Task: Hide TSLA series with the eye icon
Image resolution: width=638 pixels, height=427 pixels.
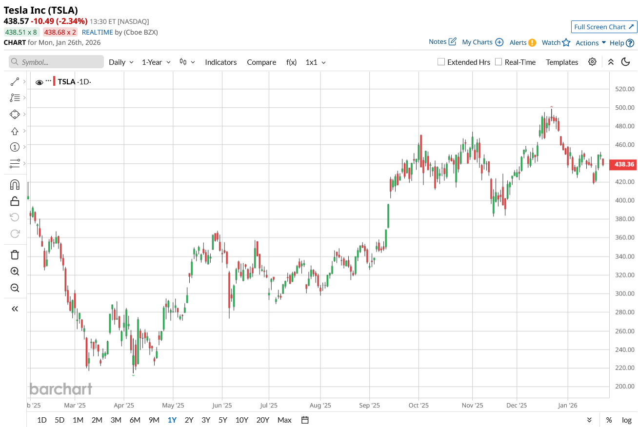Action: [x=40, y=82]
